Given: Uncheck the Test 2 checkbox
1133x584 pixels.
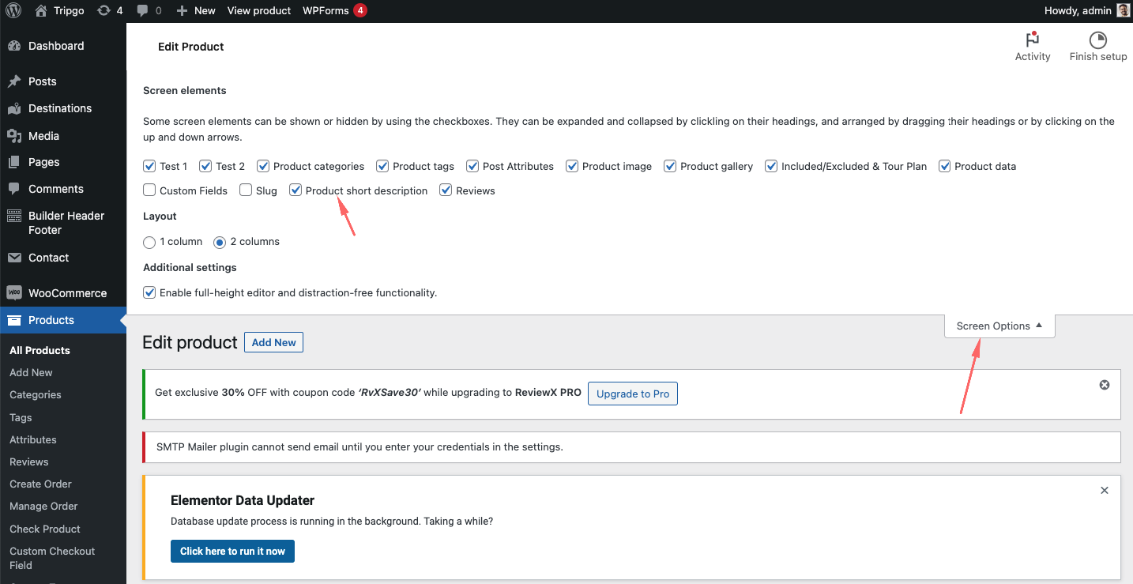Looking at the screenshot, I should tap(205, 166).
